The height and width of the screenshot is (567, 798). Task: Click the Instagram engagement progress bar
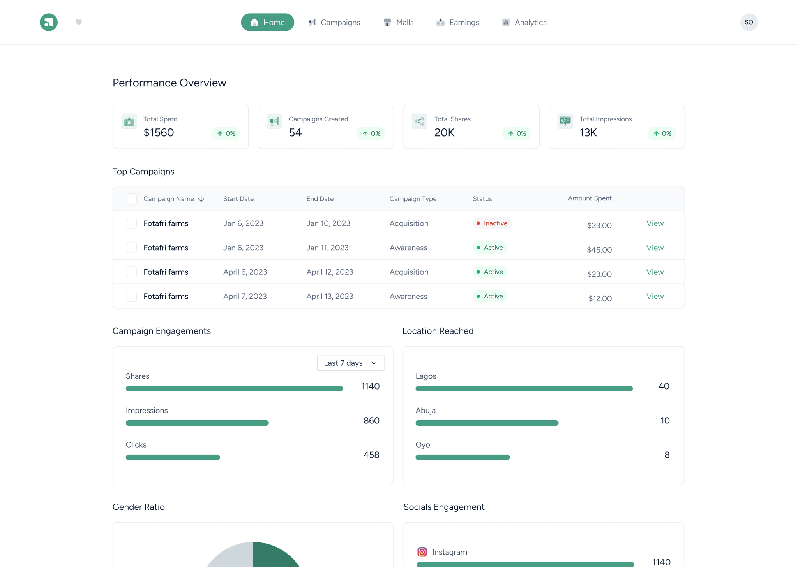(x=525, y=564)
